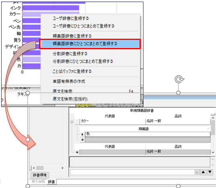
Task: Switch to the 辞書 tab
Action: coord(51,182)
